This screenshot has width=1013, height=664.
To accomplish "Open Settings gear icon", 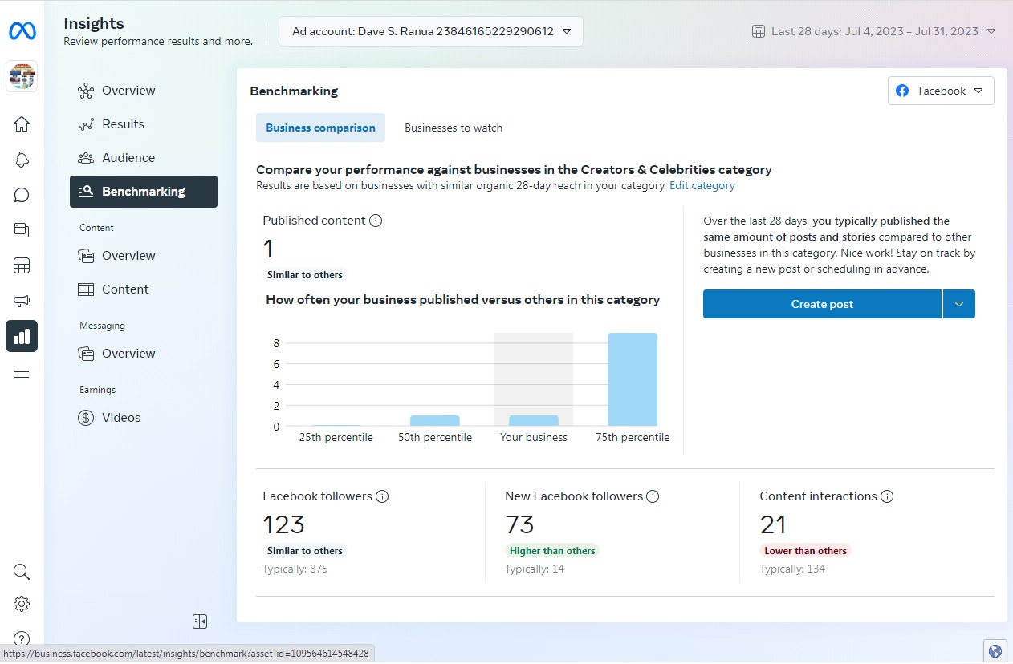I will tap(22, 604).
